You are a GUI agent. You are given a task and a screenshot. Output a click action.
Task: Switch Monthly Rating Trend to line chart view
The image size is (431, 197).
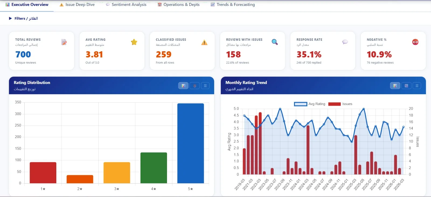[406, 86]
